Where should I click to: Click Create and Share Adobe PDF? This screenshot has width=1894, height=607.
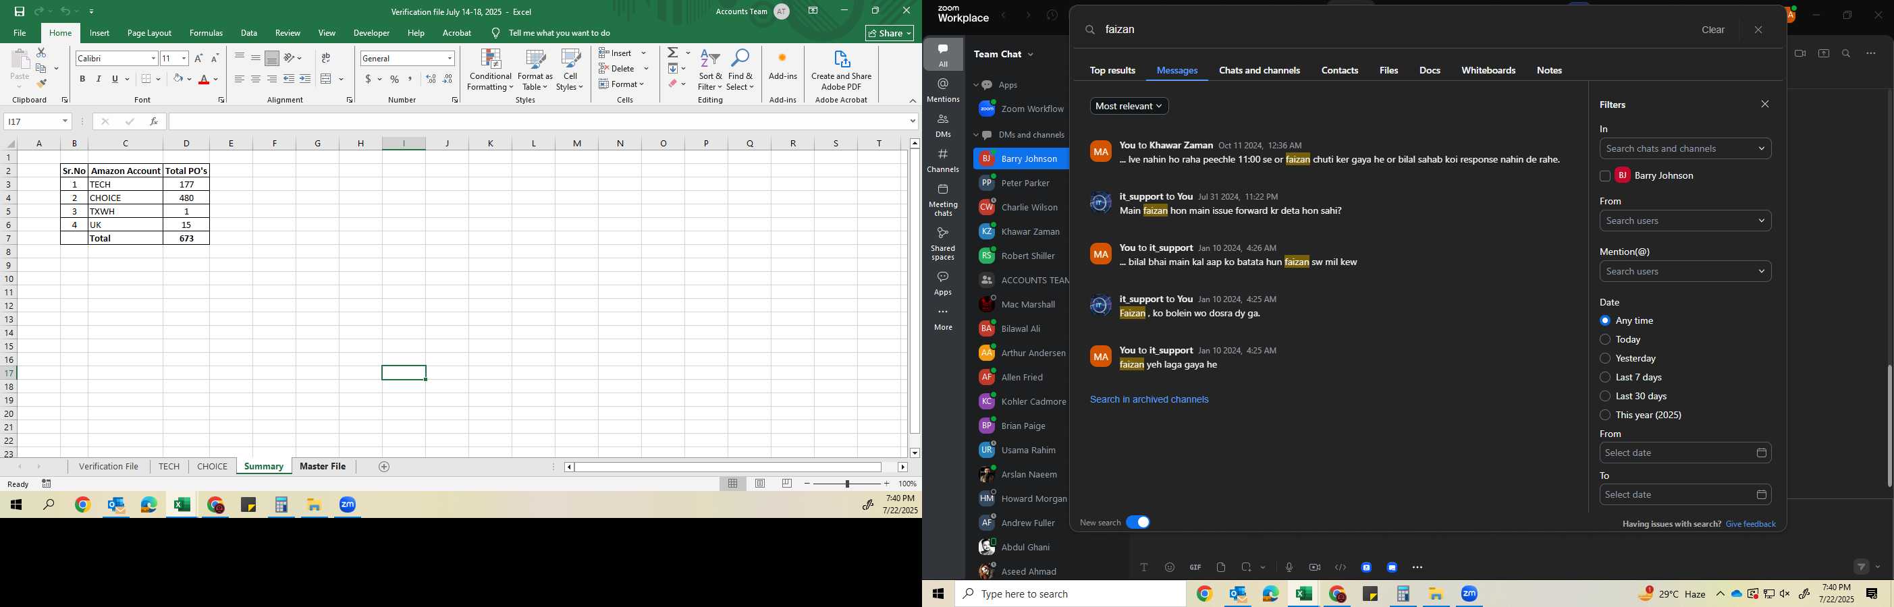tap(841, 70)
